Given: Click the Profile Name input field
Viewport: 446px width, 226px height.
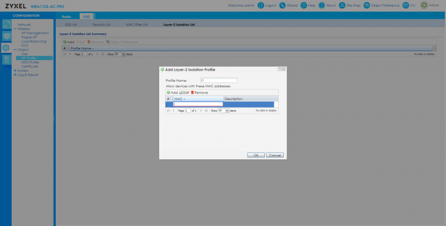Looking at the screenshot, I should coord(219,80).
